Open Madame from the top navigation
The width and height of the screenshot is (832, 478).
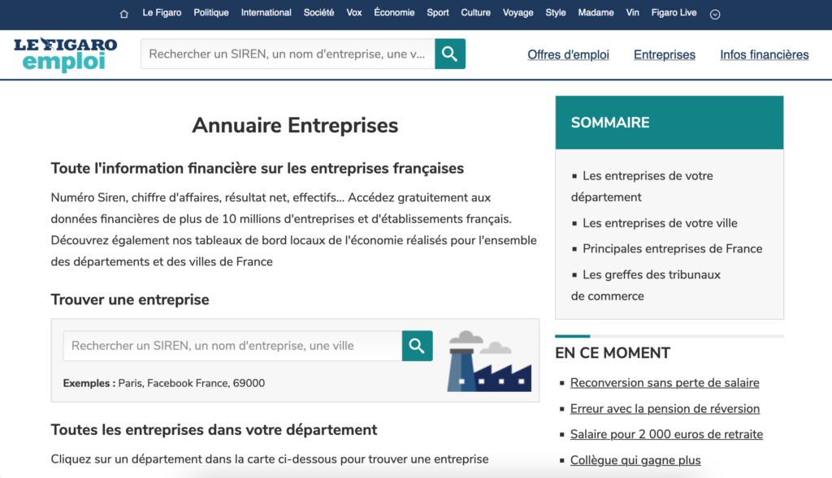tap(596, 12)
